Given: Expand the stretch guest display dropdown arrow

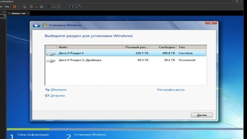Looking at the screenshot, I should pyautogui.click(x=81, y=7).
